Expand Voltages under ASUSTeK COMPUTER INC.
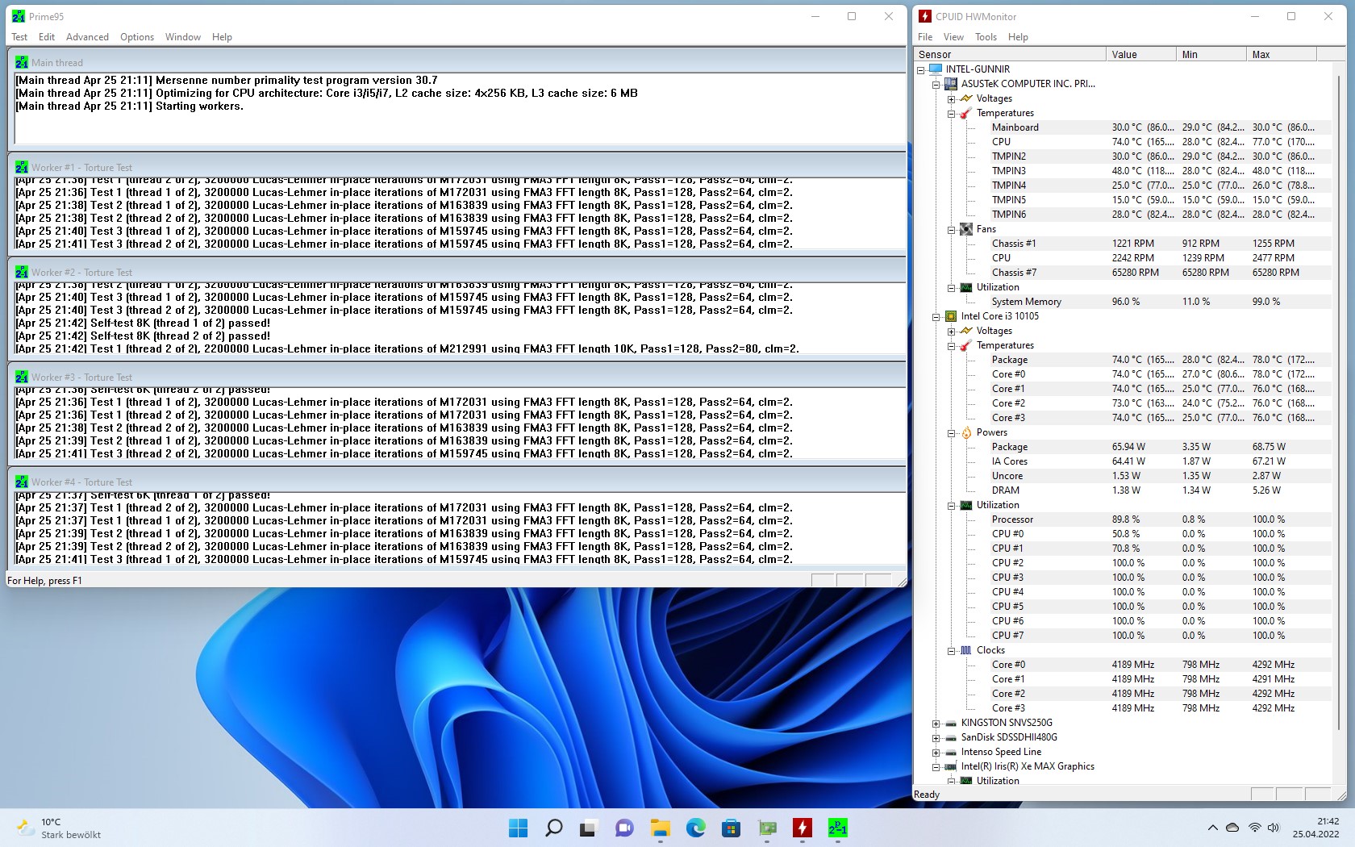Viewport: 1355px width, 847px height. point(951,99)
